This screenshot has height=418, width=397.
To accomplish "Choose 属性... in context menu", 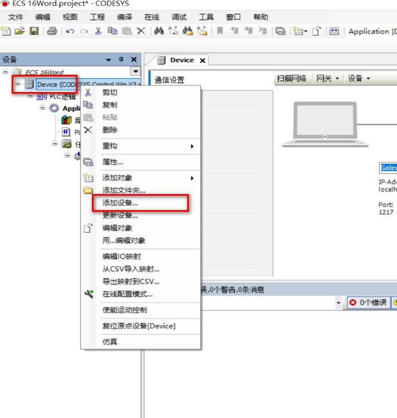I will click(141, 162).
